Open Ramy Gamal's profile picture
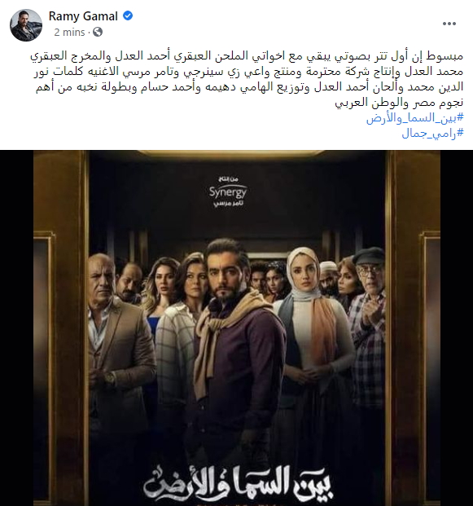 click(26, 25)
